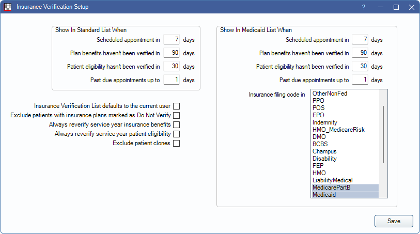Click the Save button

(394, 221)
